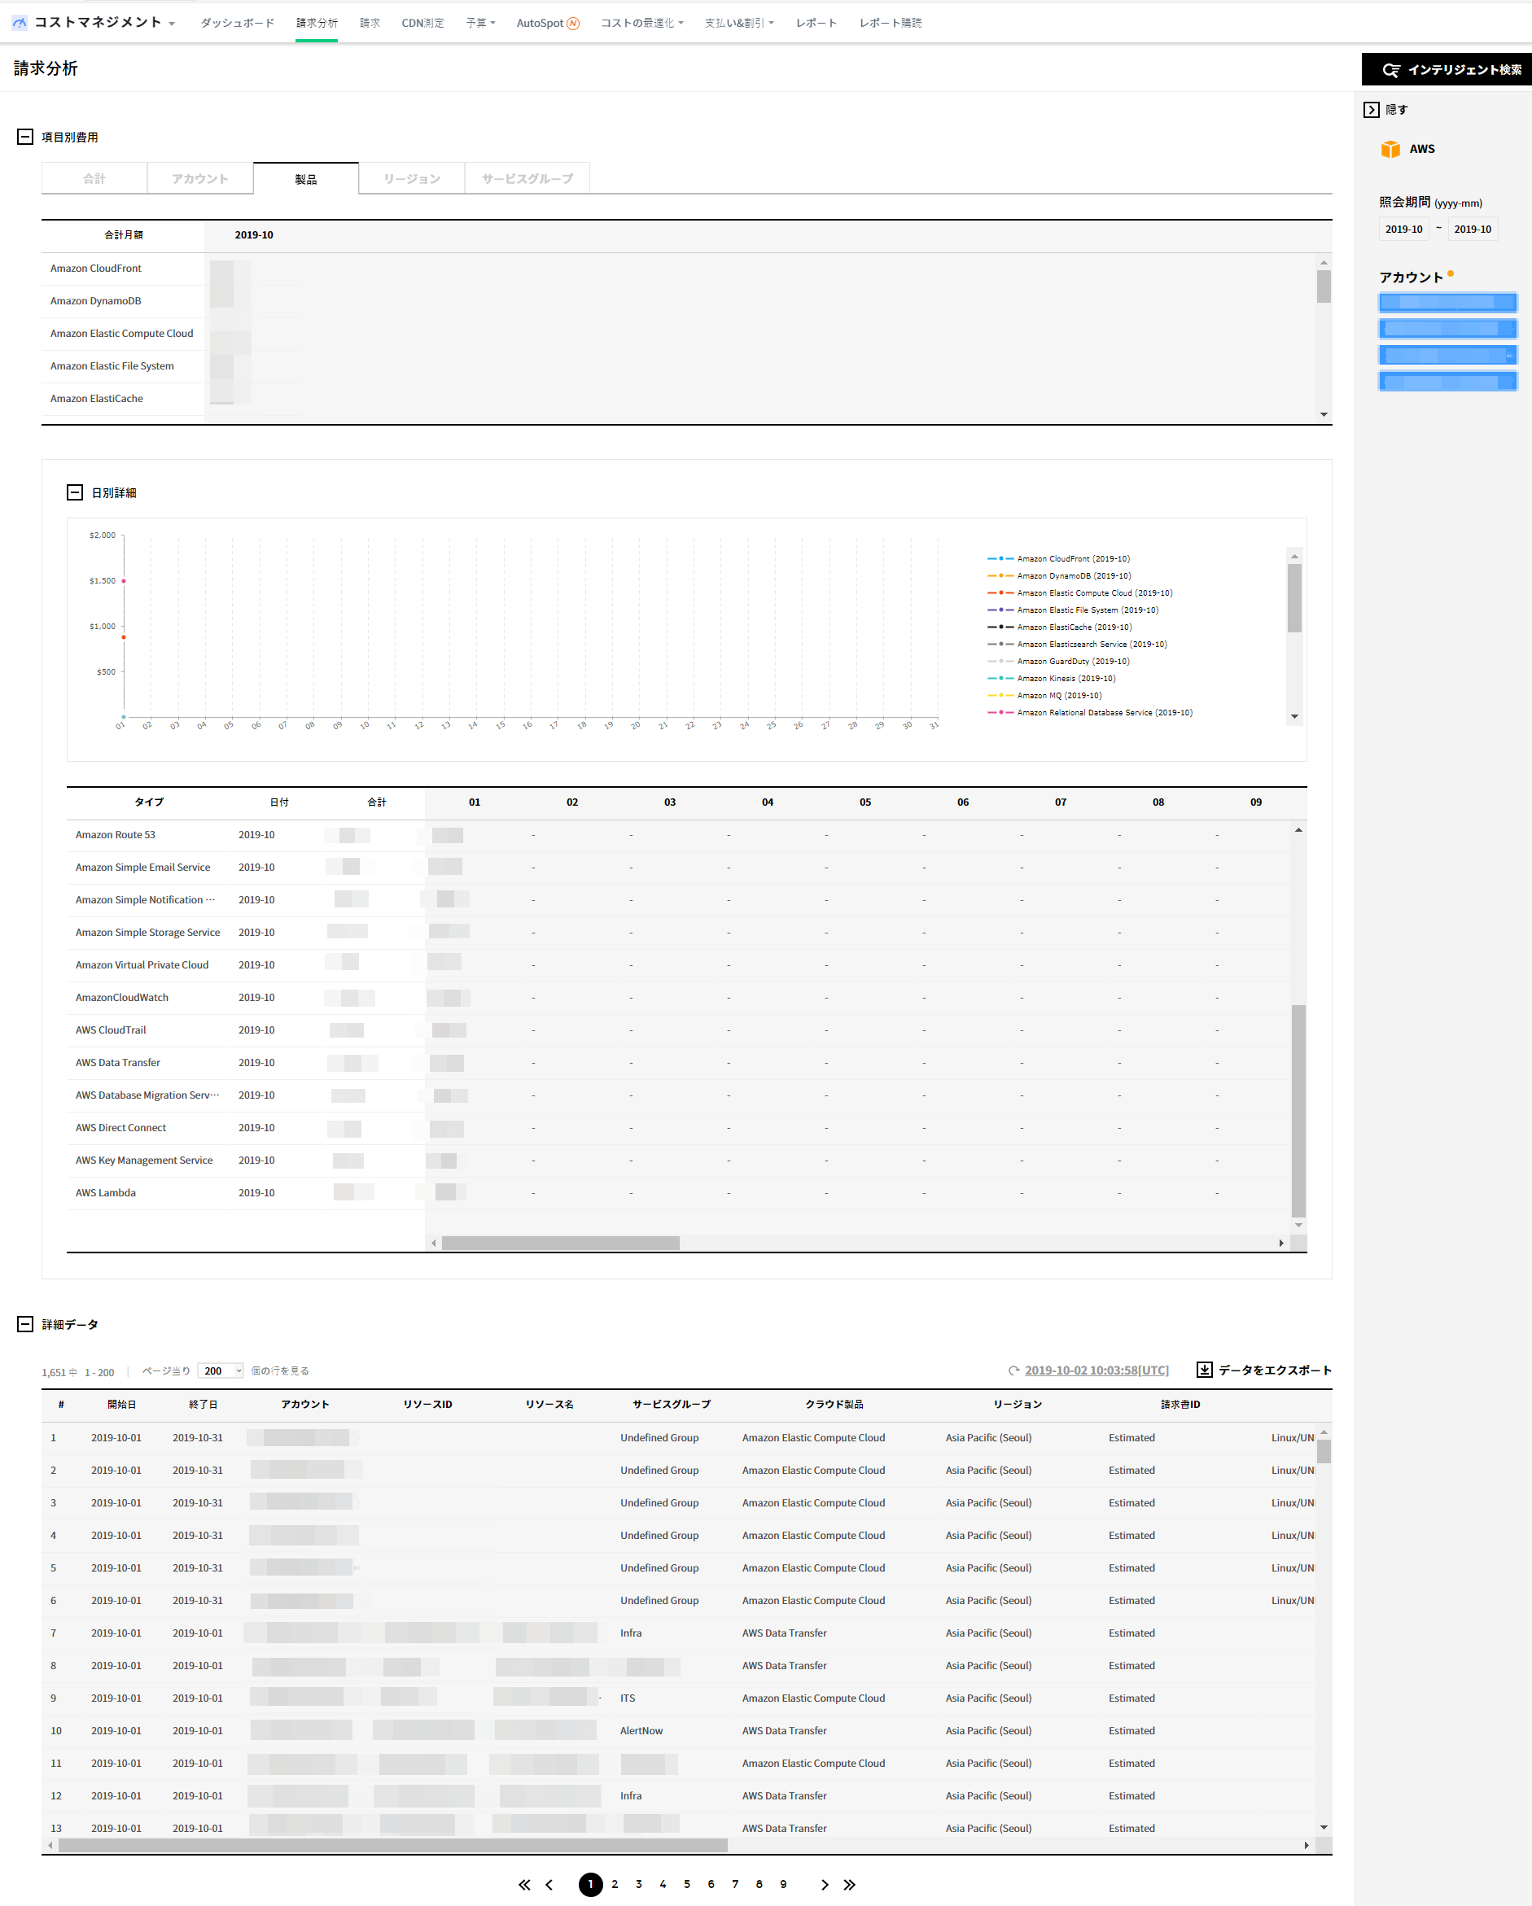
Task: Click the refresh icon beside the timestamp
Action: (1014, 1370)
